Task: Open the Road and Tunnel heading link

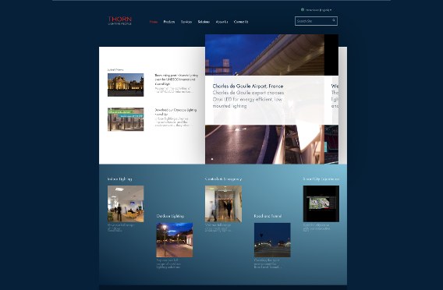Action: point(268,216)
